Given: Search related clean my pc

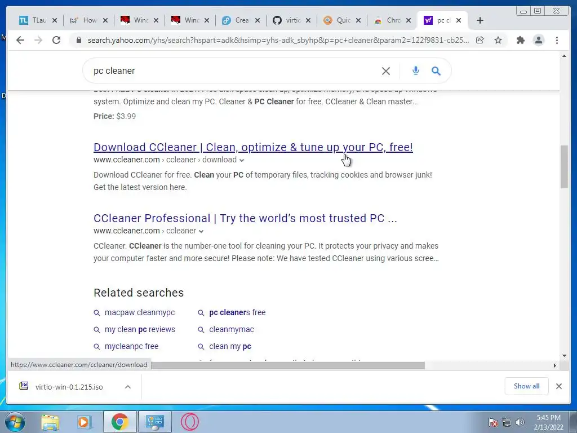Looking at the screenshot, I should click(x=230, y=346).
